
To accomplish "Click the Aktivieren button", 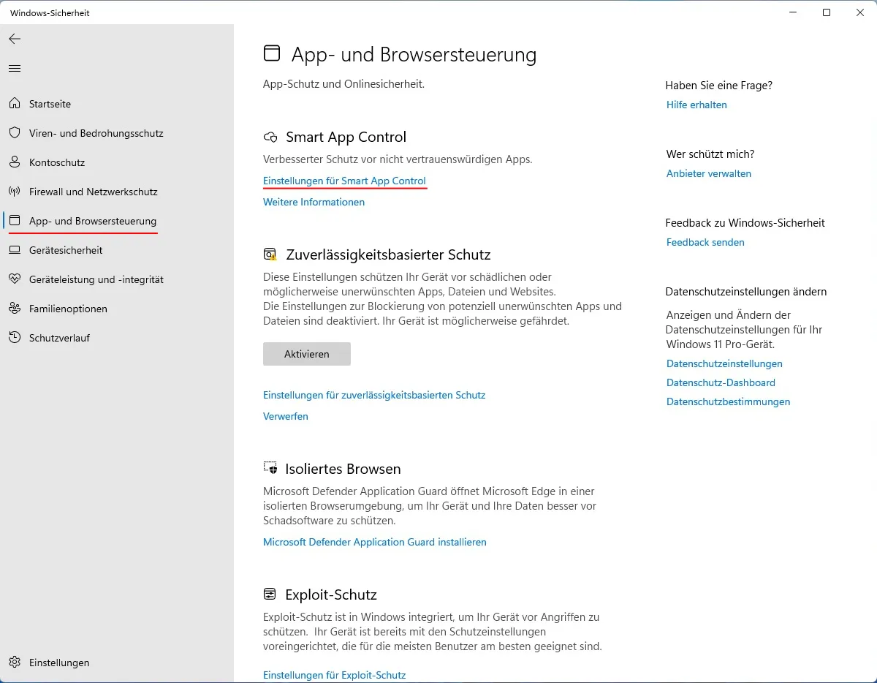I will [307, 354].
